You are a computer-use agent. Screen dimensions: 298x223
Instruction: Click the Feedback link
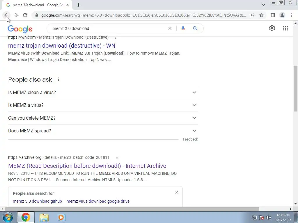[x=190, y=139]
